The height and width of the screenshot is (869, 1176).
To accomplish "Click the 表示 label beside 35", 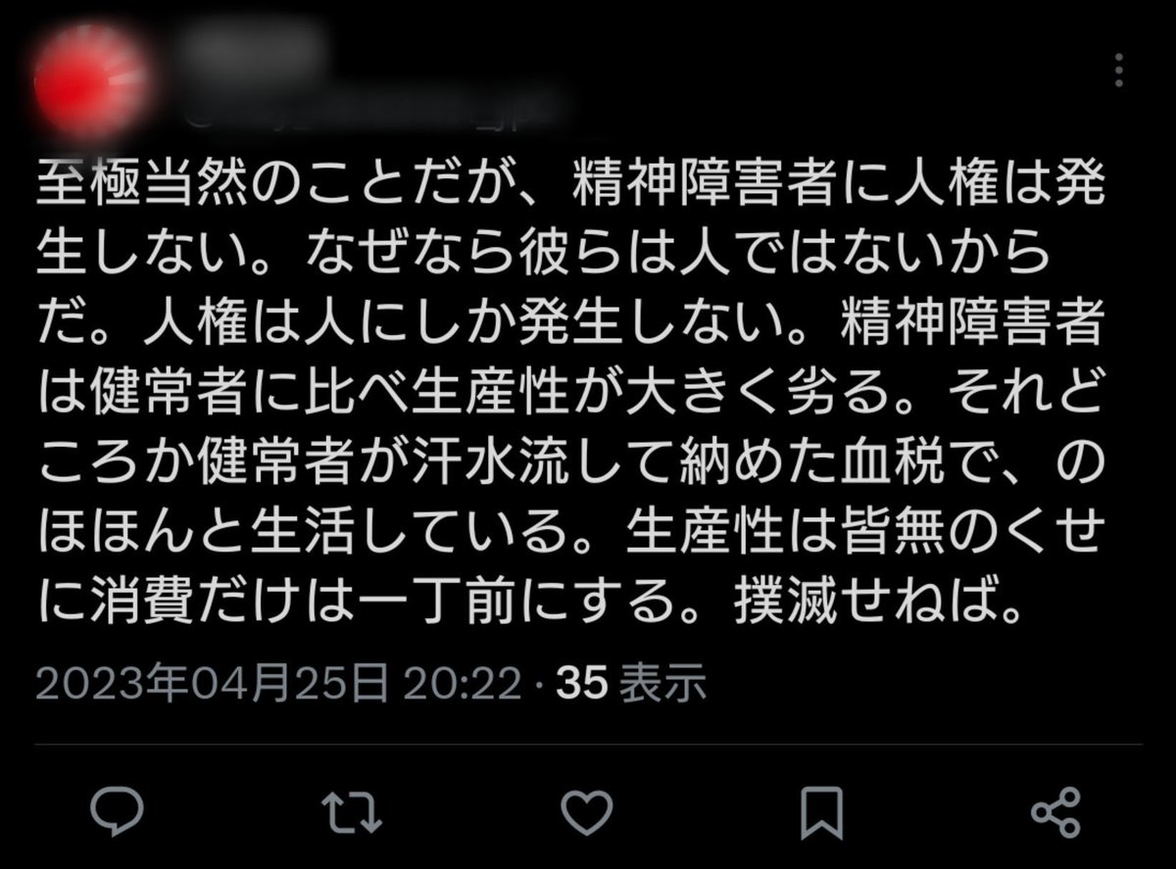I will tap(663, 685).
